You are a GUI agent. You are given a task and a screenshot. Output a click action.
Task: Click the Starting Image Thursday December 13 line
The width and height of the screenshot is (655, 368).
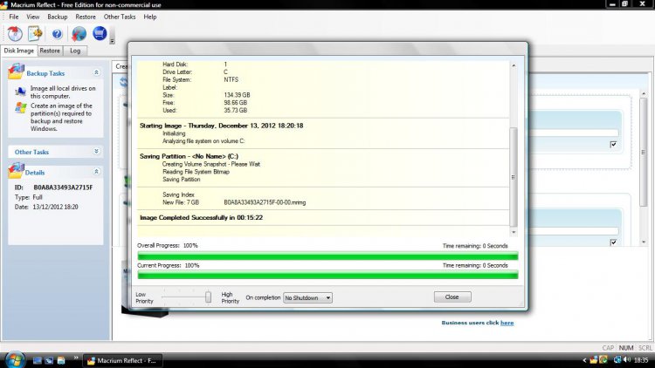click(222, 126)
